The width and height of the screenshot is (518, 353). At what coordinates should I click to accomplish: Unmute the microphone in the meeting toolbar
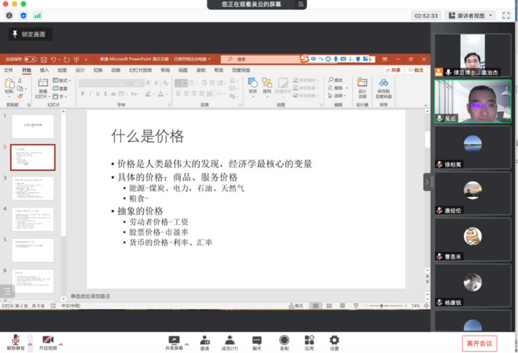(15, 341)
